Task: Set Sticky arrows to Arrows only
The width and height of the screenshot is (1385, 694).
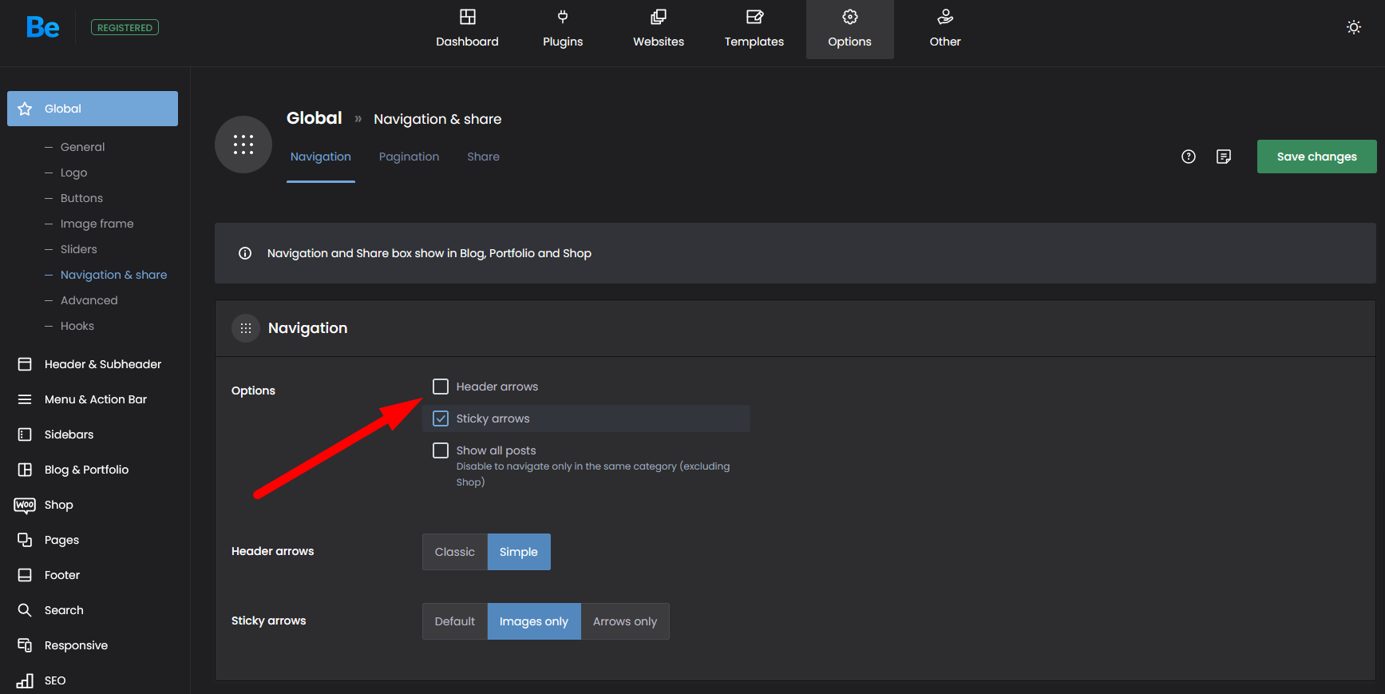Action: 625,621
